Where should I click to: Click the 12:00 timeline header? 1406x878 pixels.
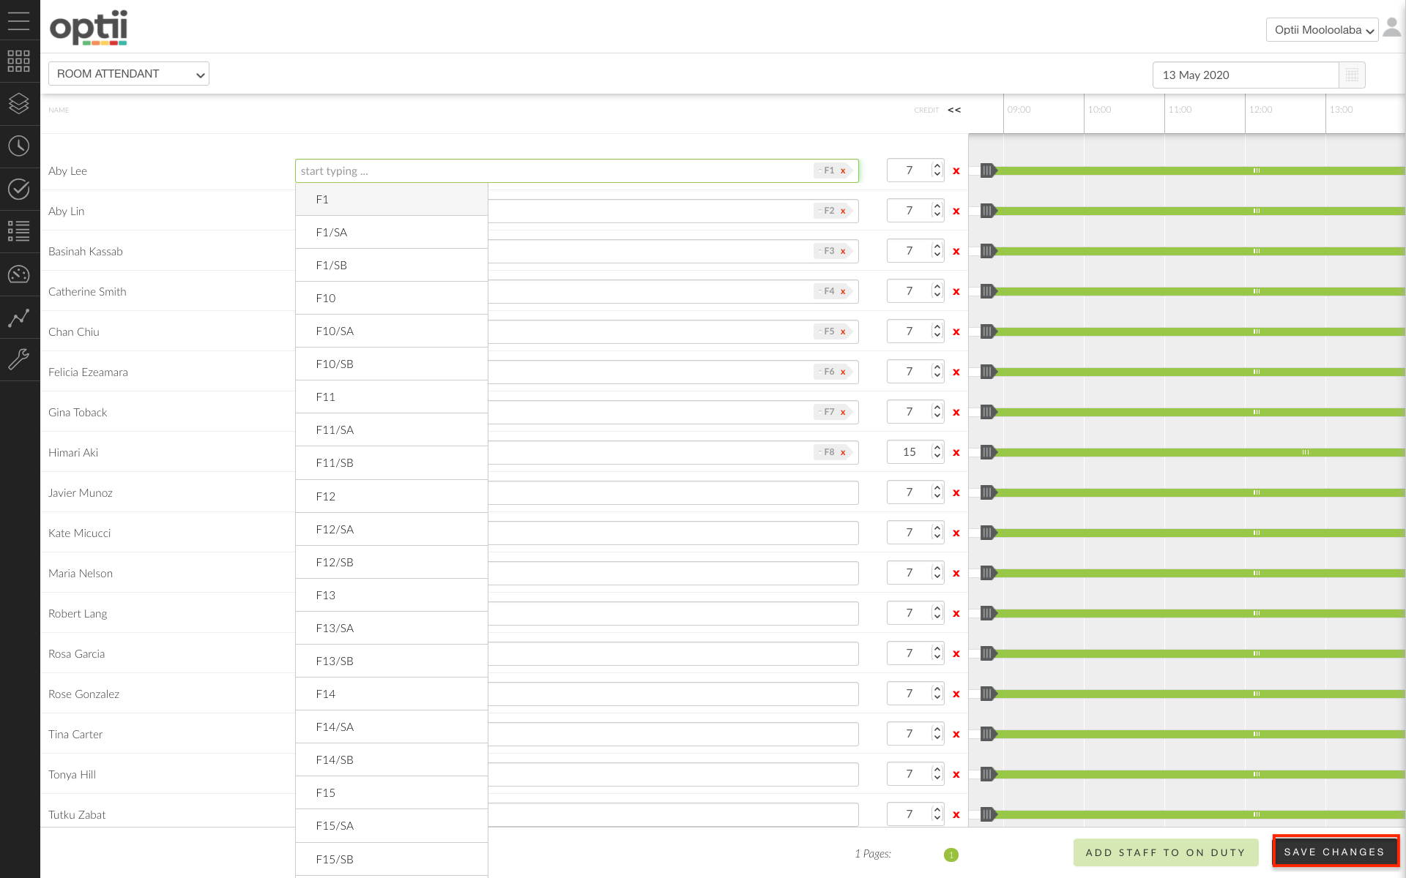coord(1260,110)
